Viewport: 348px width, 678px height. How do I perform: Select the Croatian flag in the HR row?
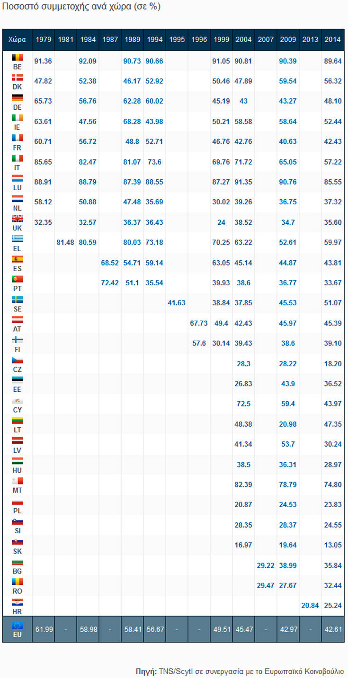tap(17, 602)
